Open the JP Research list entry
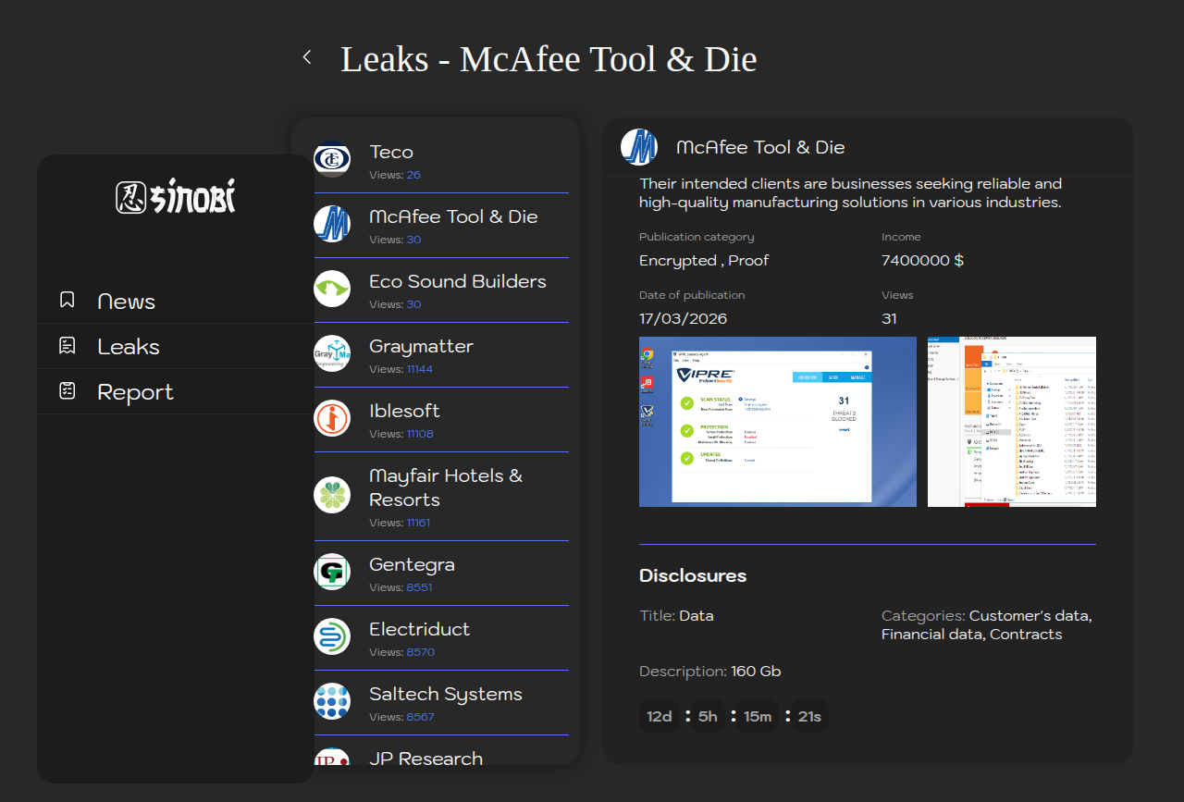The image size is (1184, 802). pyautogui.click(x=425, y=758)
